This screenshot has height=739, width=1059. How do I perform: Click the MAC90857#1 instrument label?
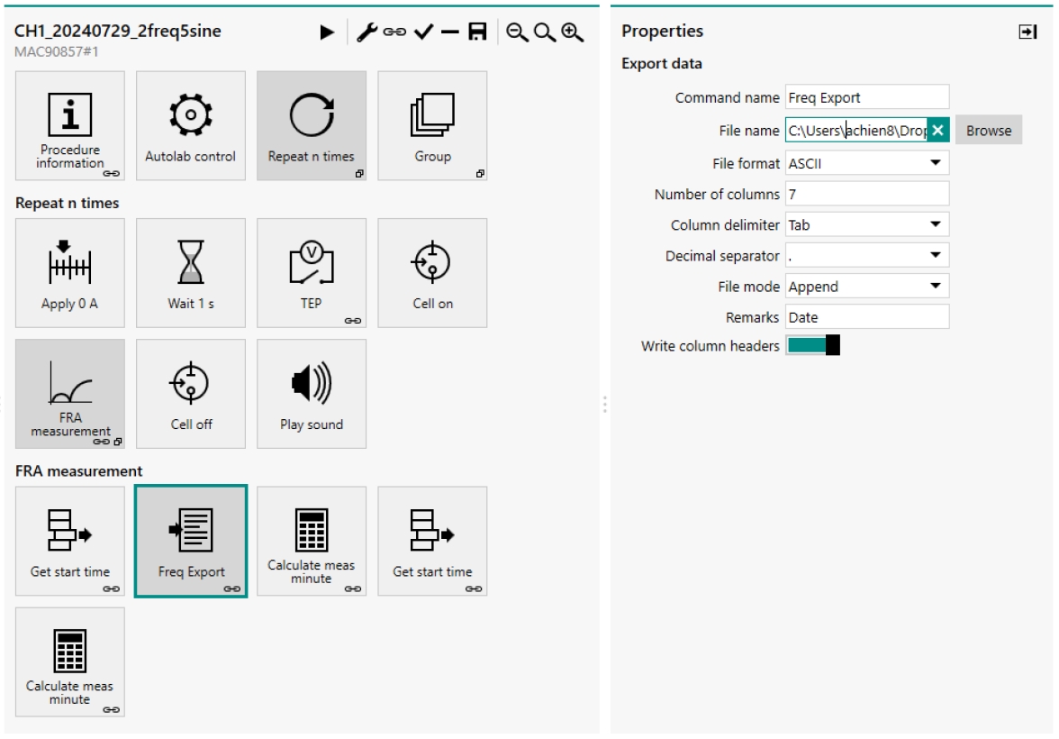(57, 52)
